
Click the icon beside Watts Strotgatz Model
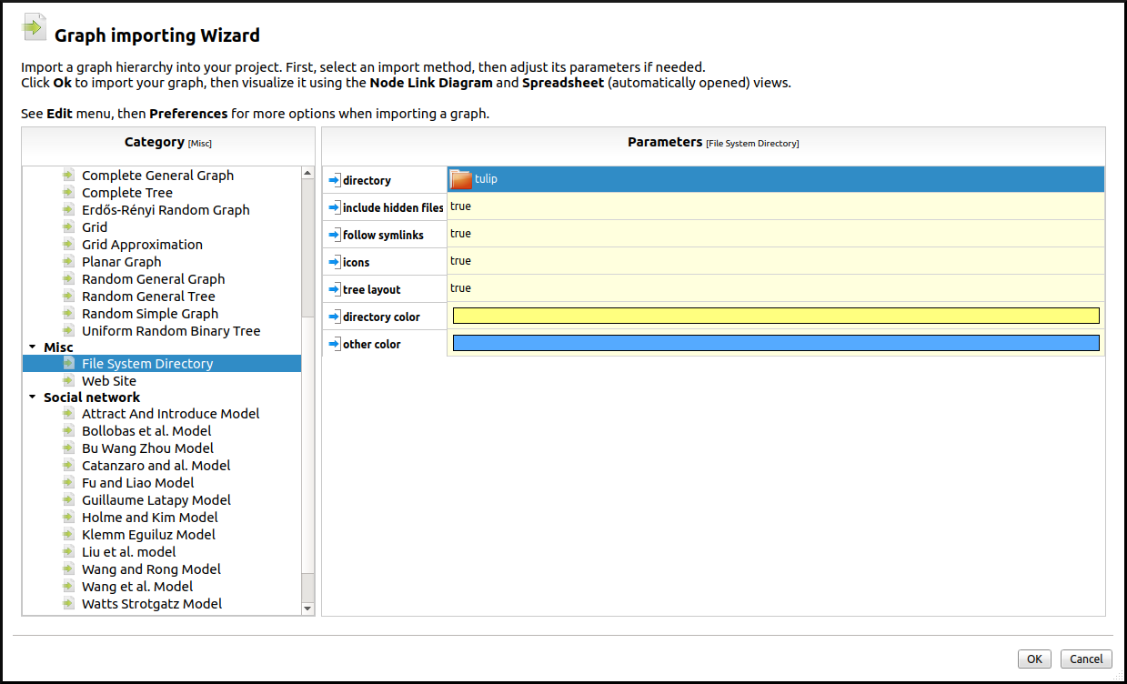point(69,604)
